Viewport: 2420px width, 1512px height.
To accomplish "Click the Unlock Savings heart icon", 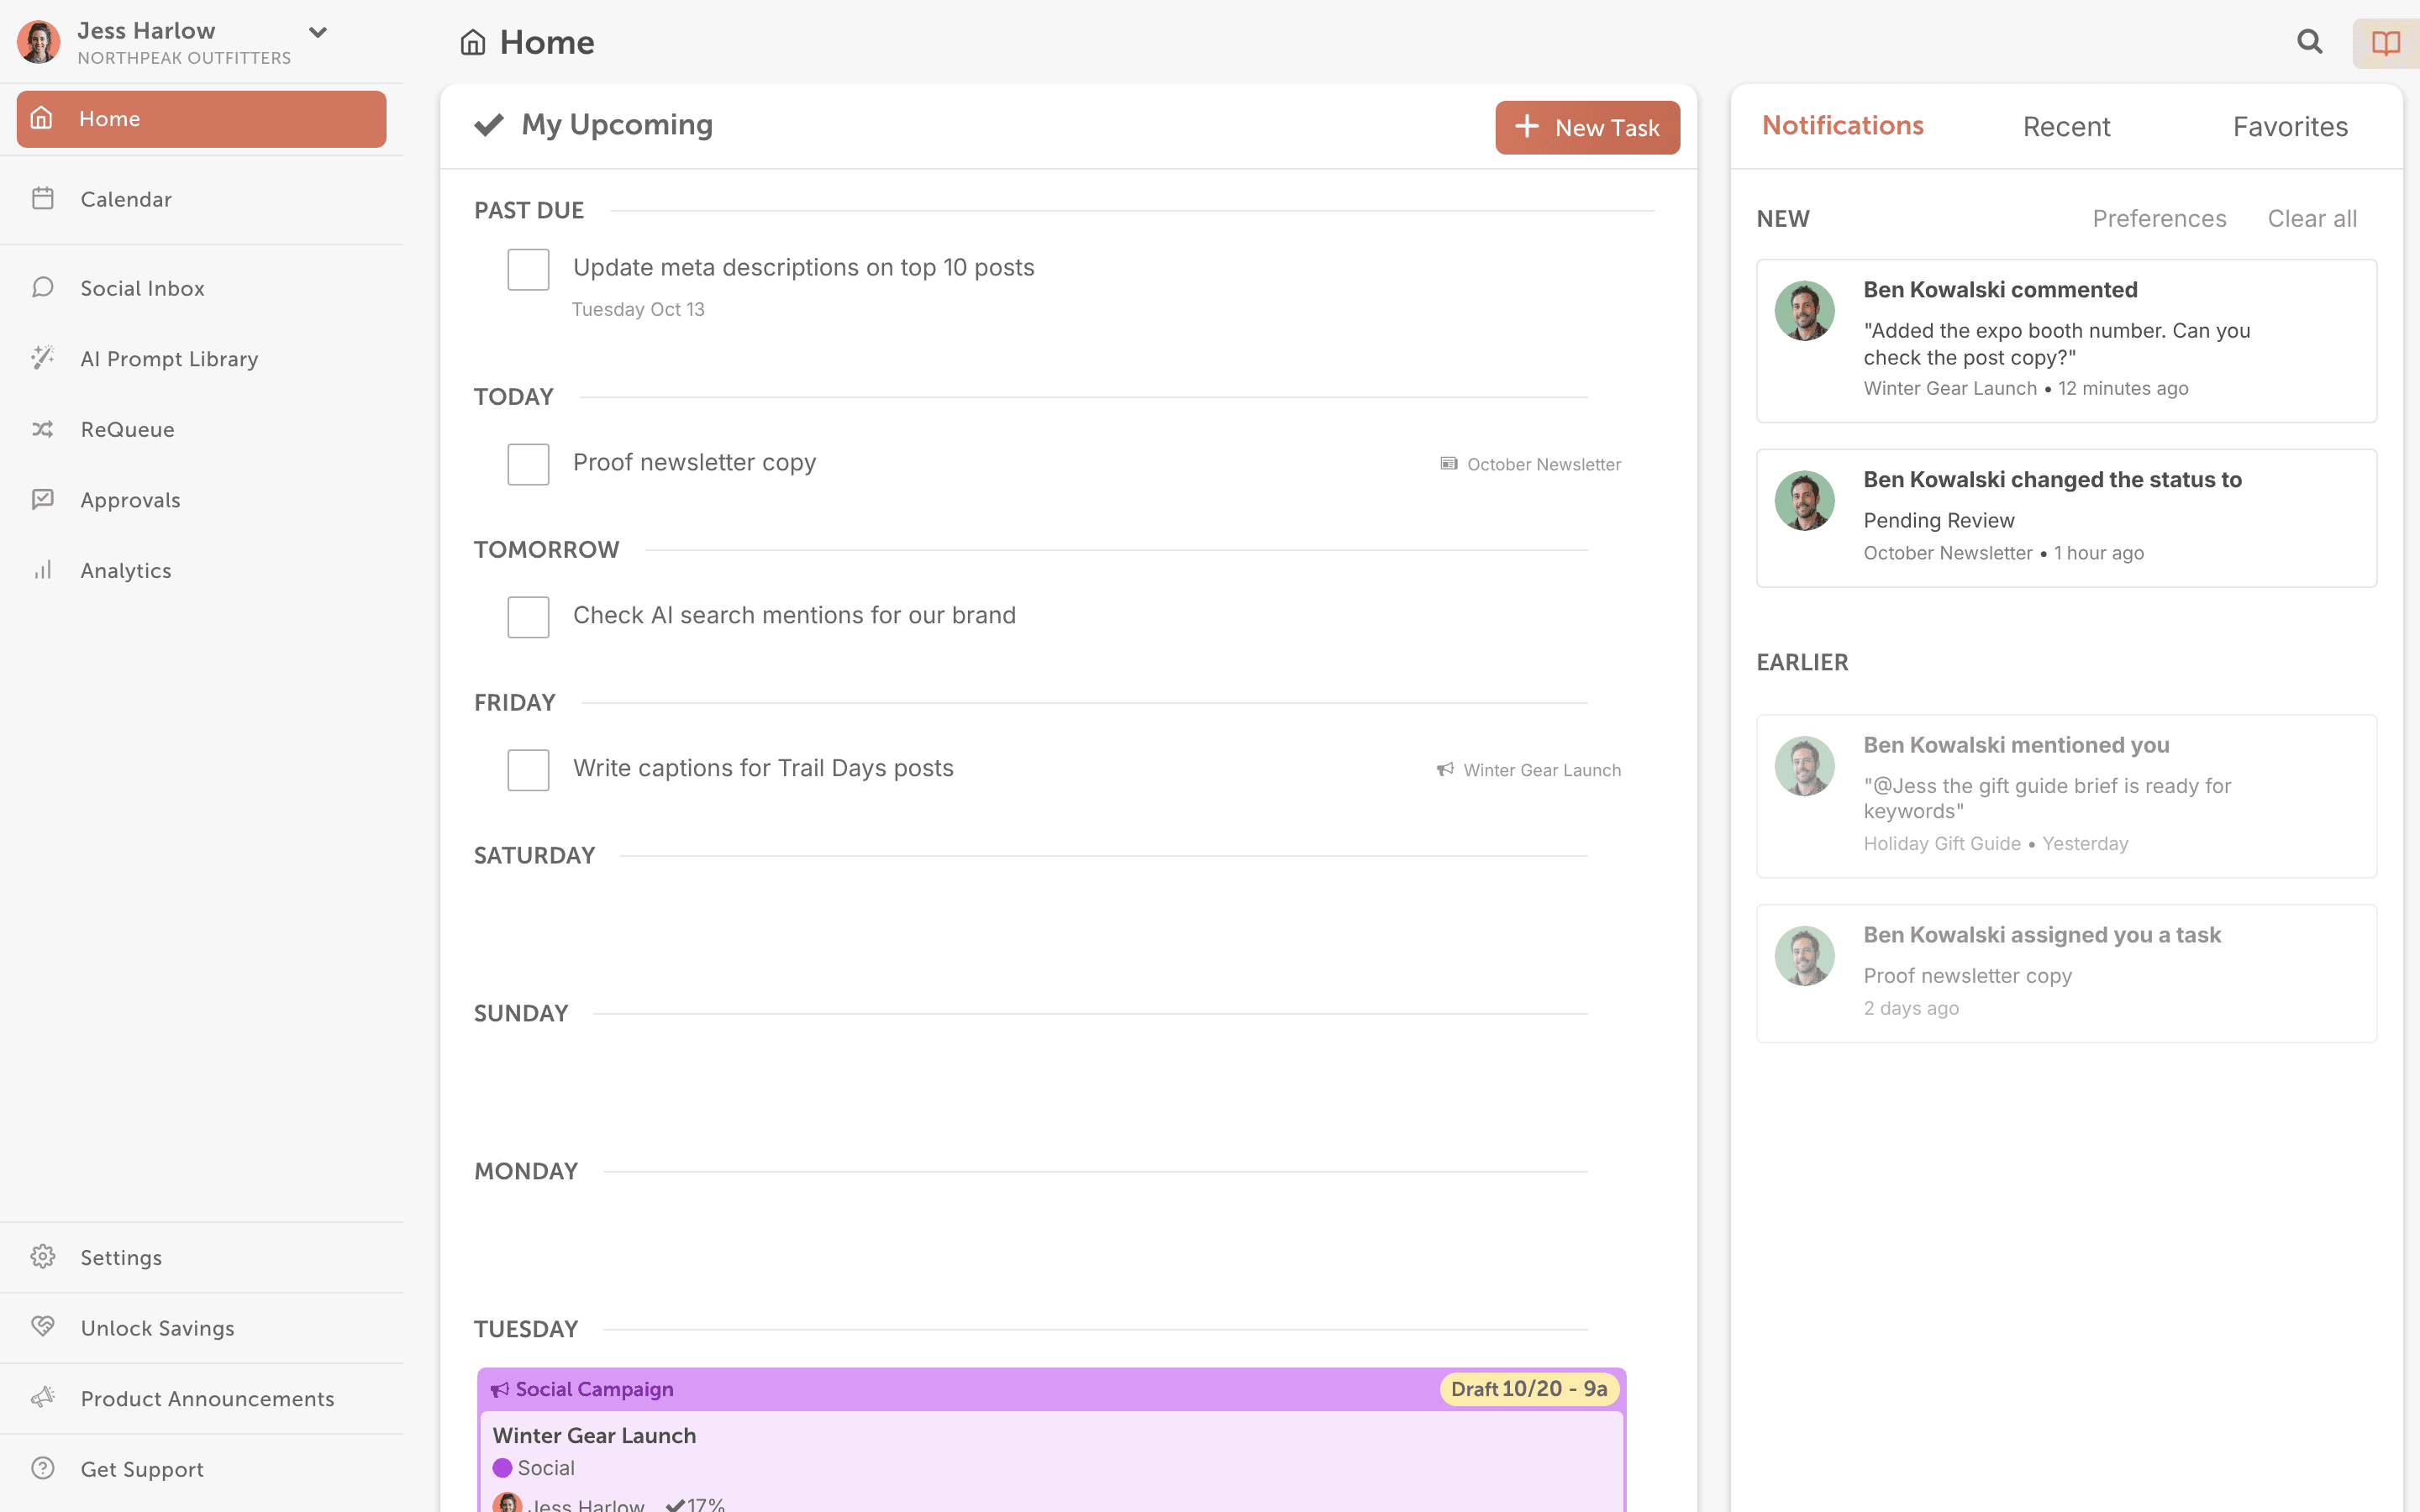I will point(42,1326).
